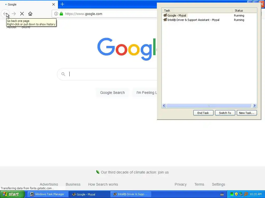Open the climate action join us link
Viewport: 265px width, 198px height.
(x=135, y=172)
